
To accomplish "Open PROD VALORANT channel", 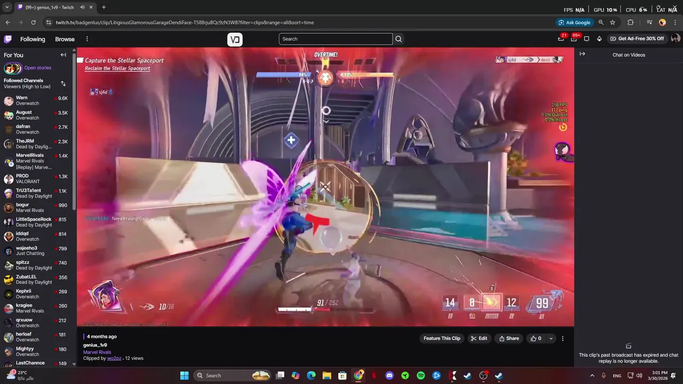I will click(36, 179).
